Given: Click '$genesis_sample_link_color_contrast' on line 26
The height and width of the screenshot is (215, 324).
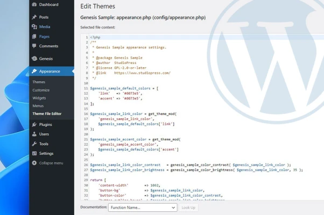Looking at the screenshot, I should coord(125,165).
